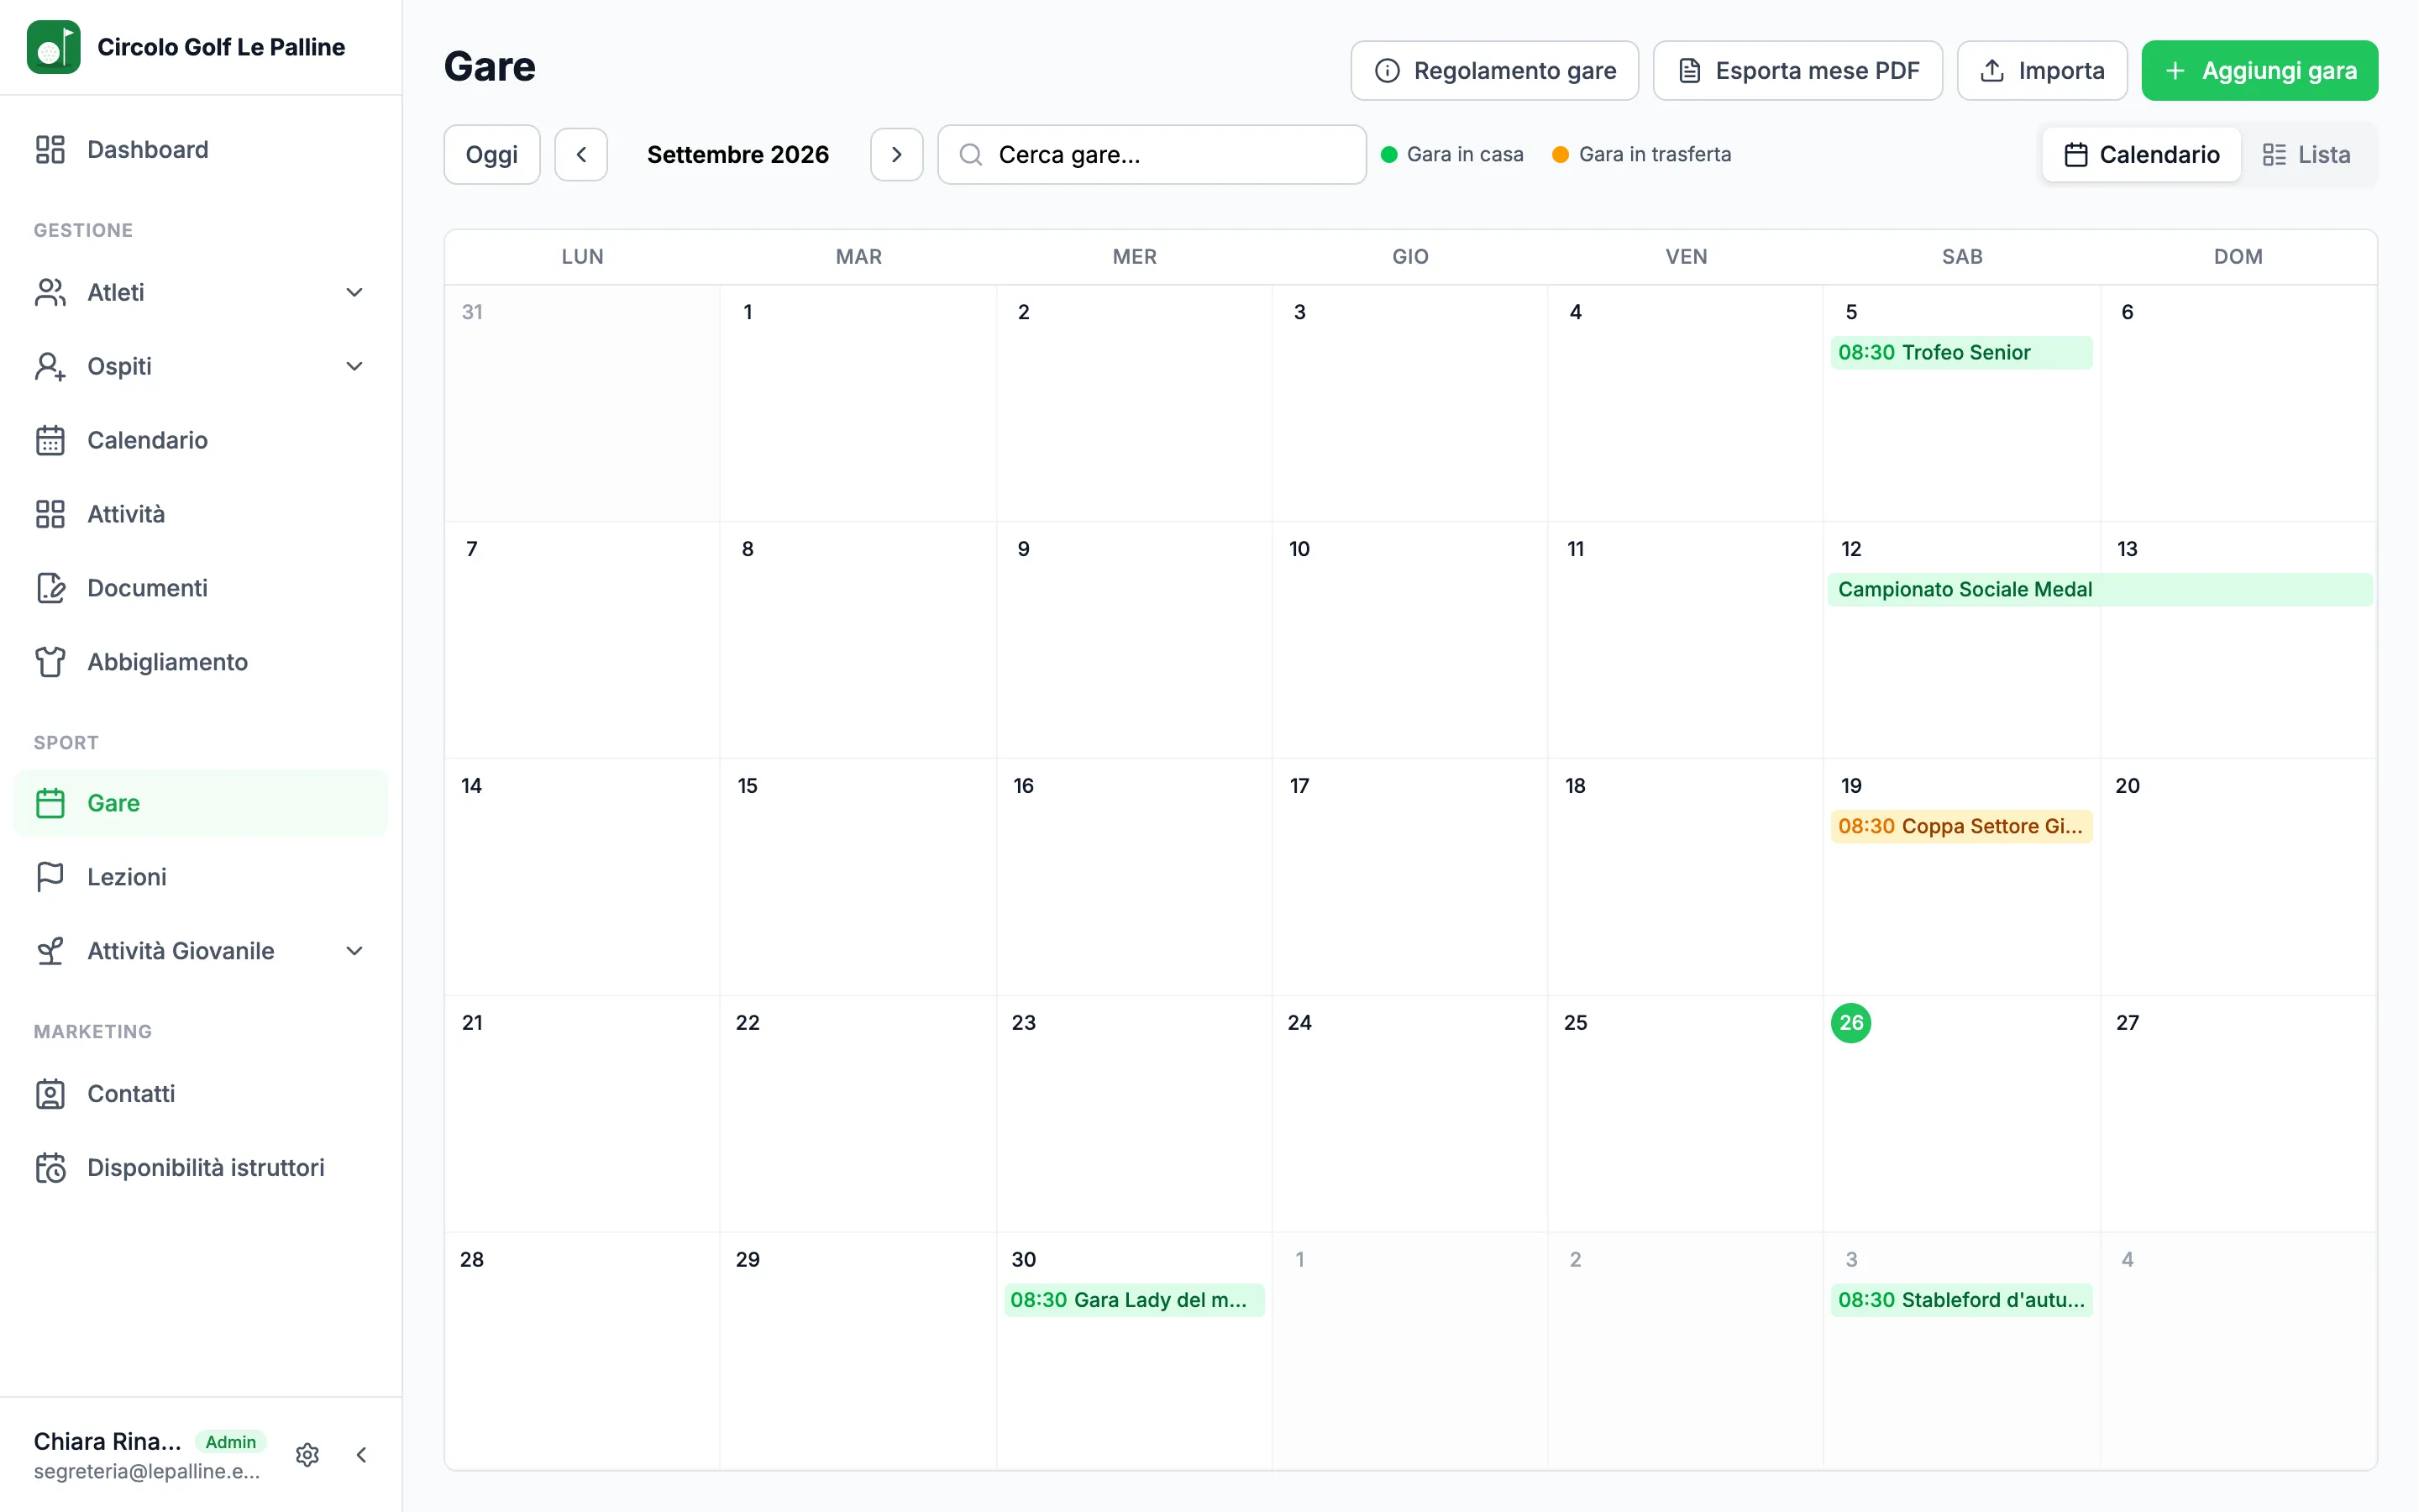This screenshot has width=2419, height=1512.
Task: Go to the previous month
Action: pos(580,155)
